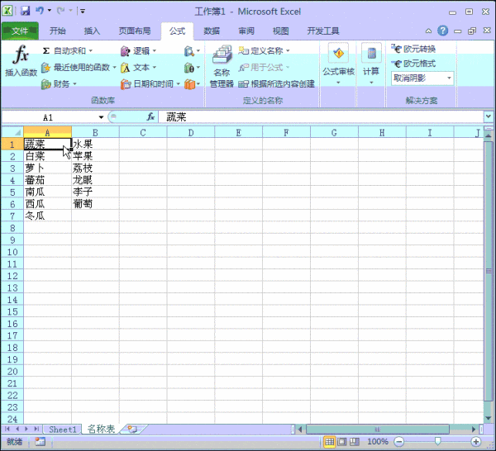
Task: Switch to Sheet1 worksheet tab
Action: [x=62, y=430]
